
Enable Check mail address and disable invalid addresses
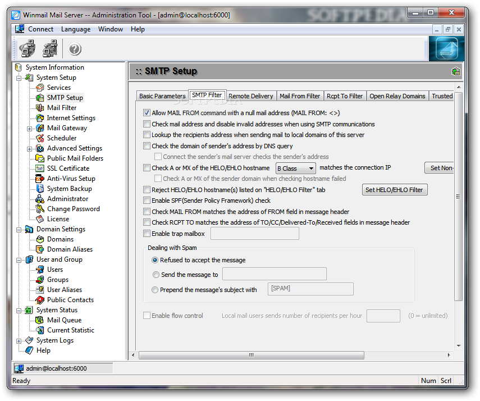147,124
